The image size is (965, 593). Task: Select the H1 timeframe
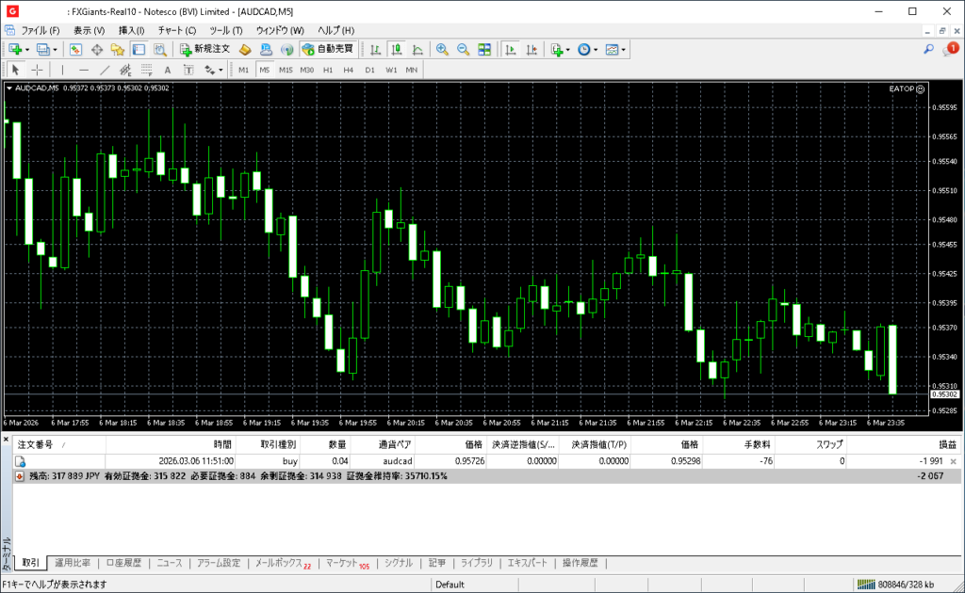click(328, 70)
